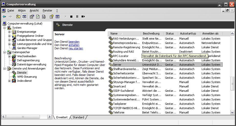236x126 pixels.
Task: Click the services list scroll up arrow
Action: 232,33
